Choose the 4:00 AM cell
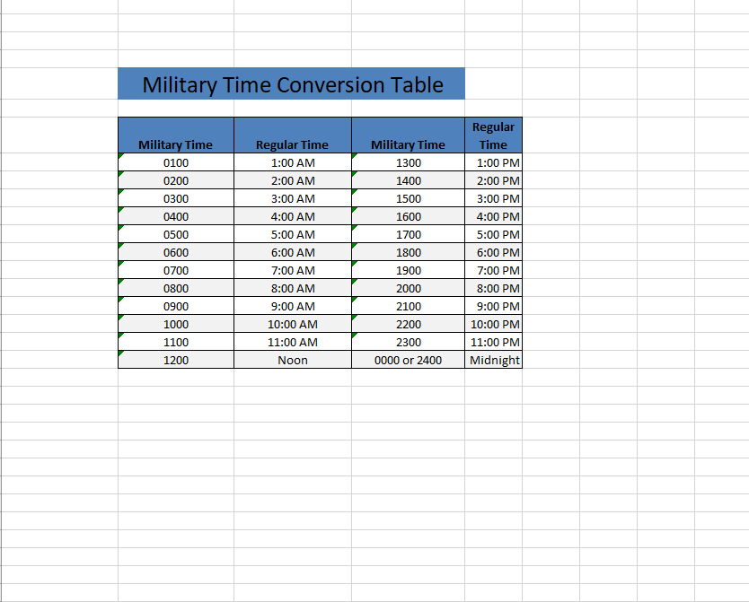Image resolution: width=749 pixels, height=602 pixels. pyautogui.click(x=293, y=216)
